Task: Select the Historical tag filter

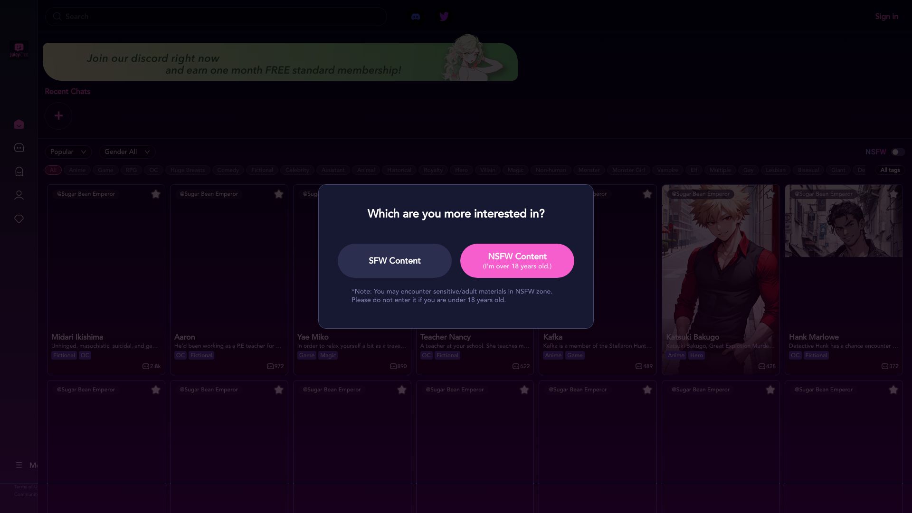Action: pyautogui.click(x=399, y=170)
